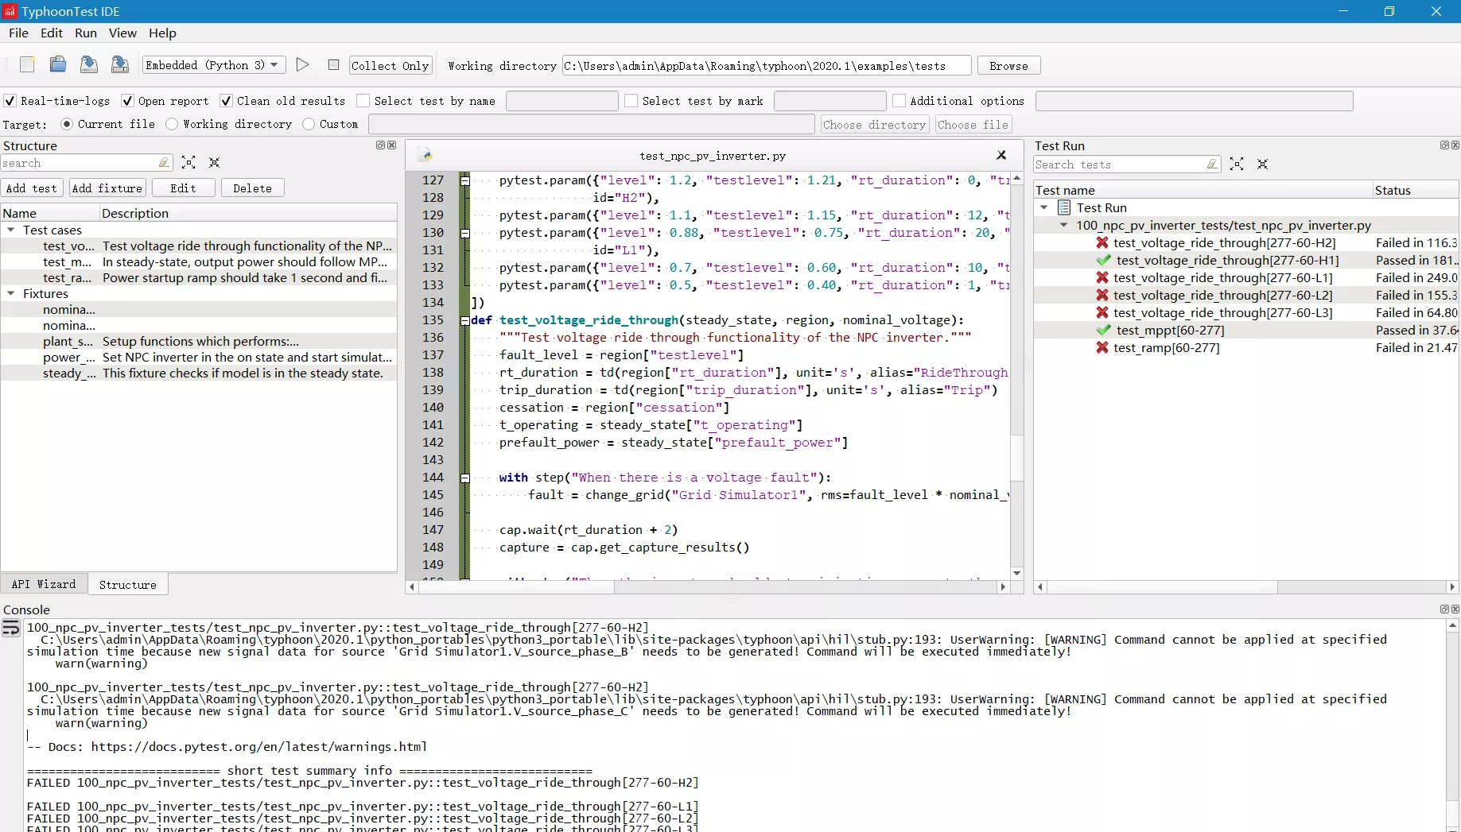Select Working directory as target

[172, 124]
